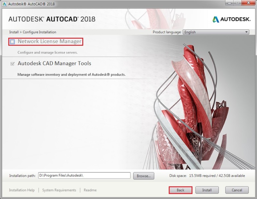Click the 'Installation path:' label
The height and width of the screenshot is (199, 257).
[x=22, y=176]
